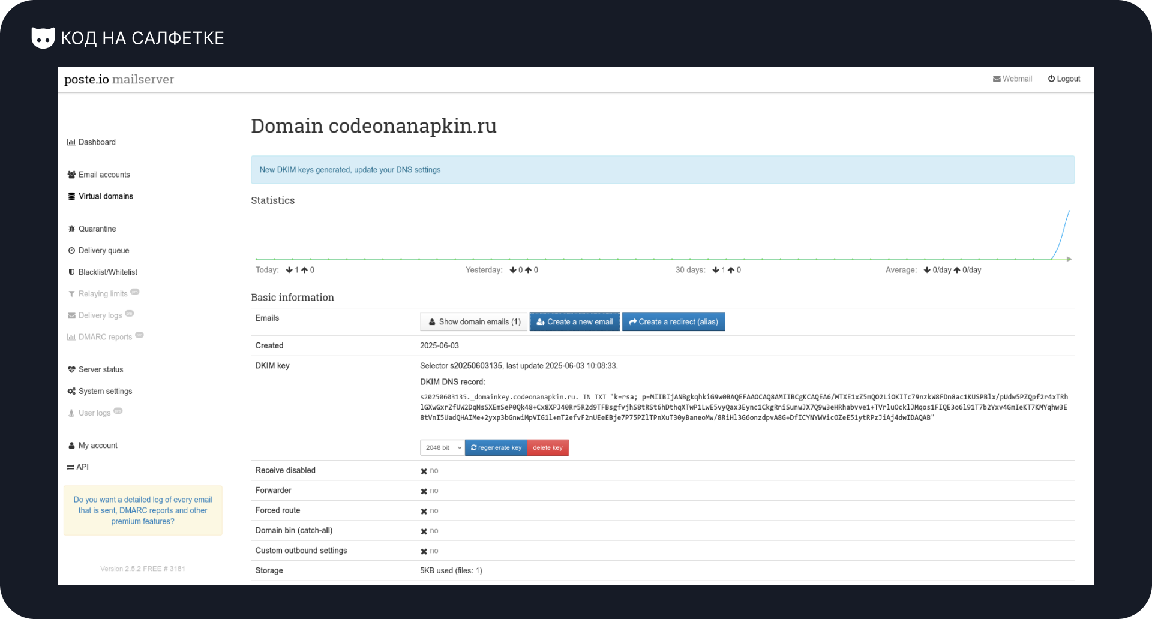Click the Server status heartbeat icon

coord(71,369)
